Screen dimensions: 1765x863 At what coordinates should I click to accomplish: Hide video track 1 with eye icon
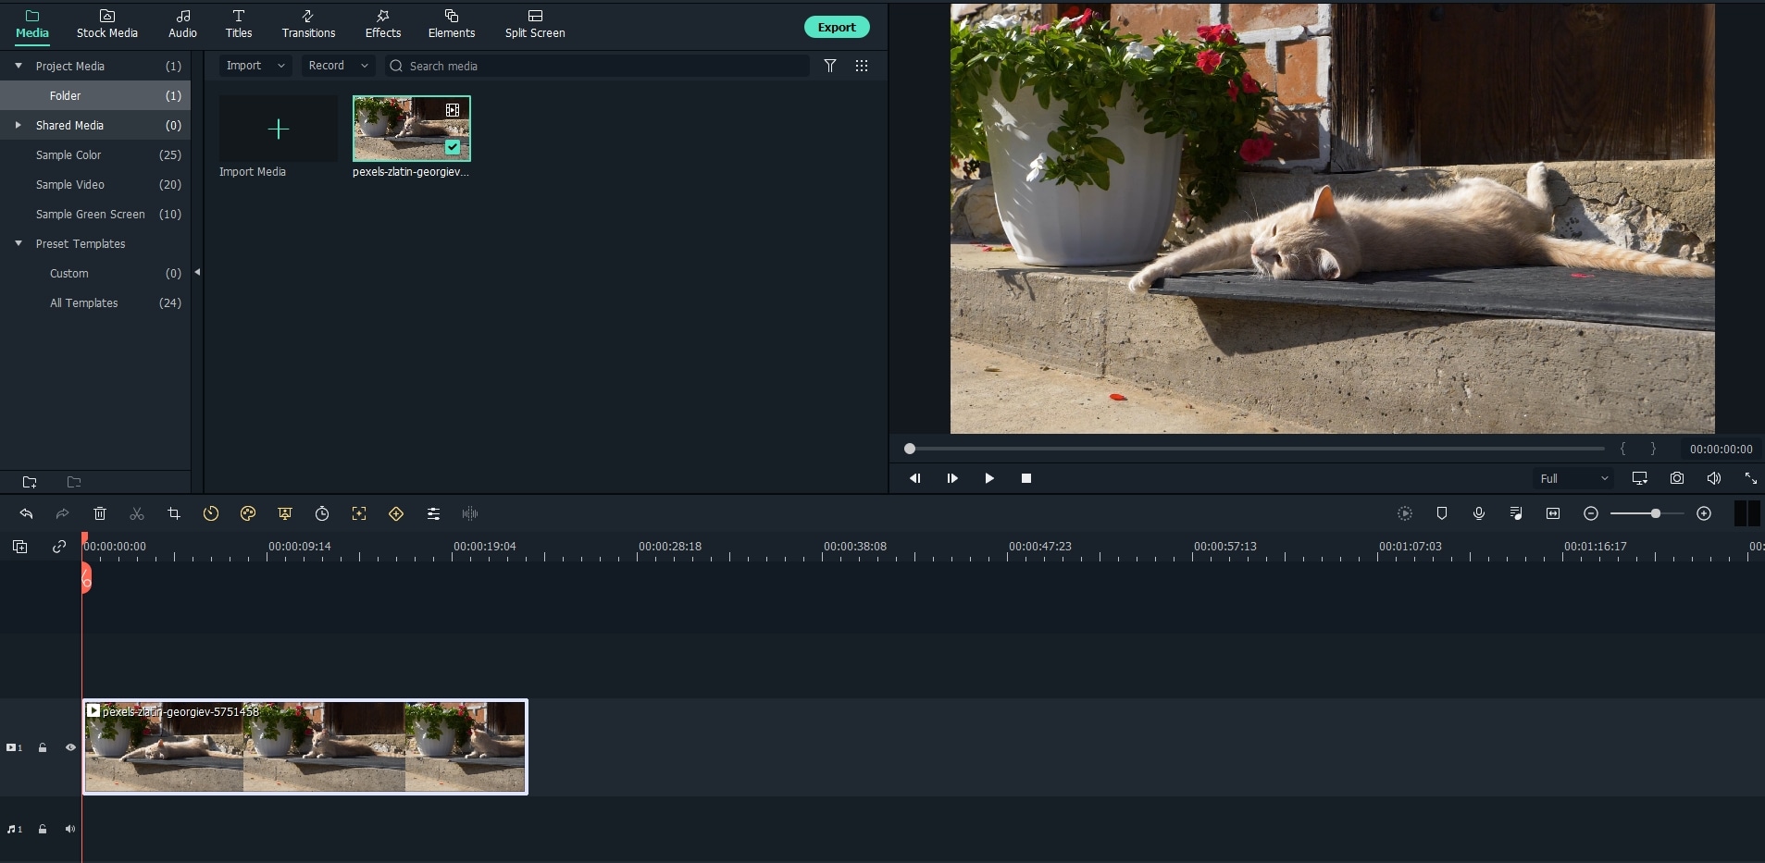click(70, 747)
